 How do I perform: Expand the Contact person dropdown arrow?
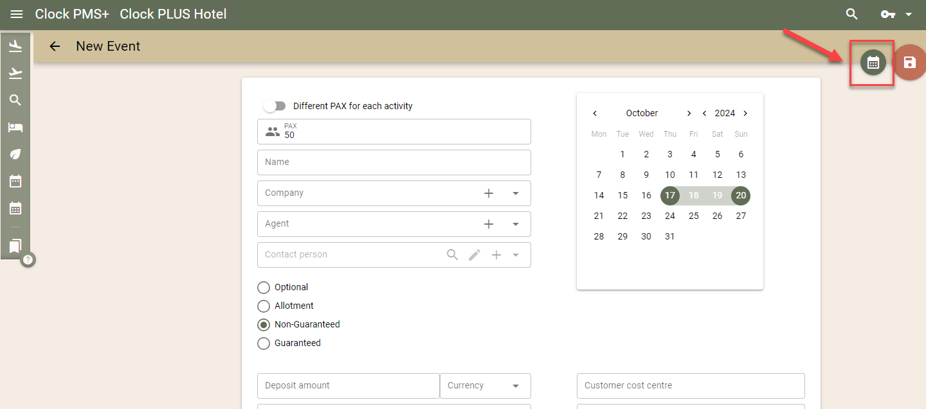point(516,255)
